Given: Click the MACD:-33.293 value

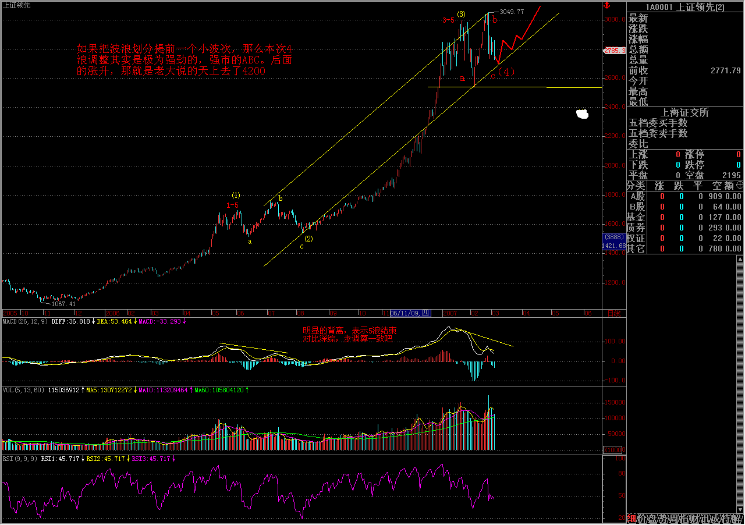Looking at the screenshot, I should pos(159,321).
